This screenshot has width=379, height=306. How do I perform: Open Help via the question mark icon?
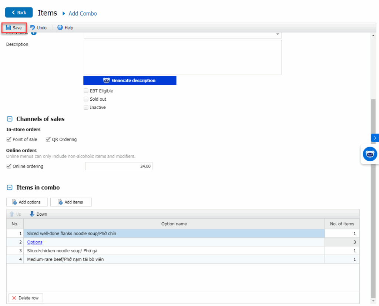coord(60,28)
